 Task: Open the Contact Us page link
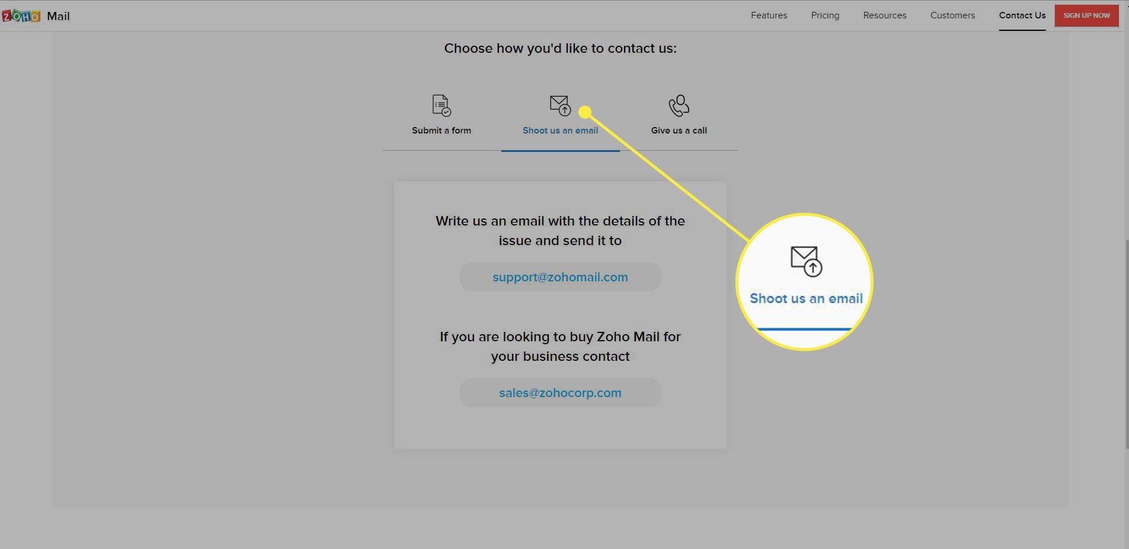[x=1022, y=15]
